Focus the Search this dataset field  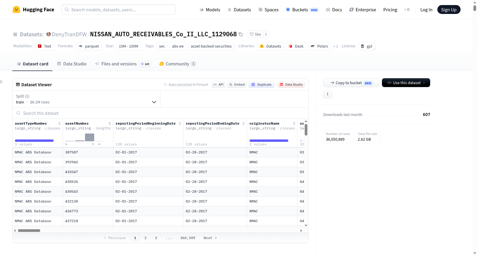(160, 113)
